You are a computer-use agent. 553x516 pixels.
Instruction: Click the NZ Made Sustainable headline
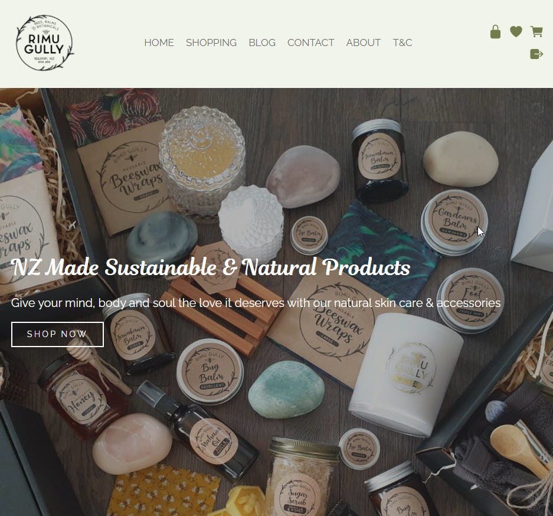(x=210, y=267)
